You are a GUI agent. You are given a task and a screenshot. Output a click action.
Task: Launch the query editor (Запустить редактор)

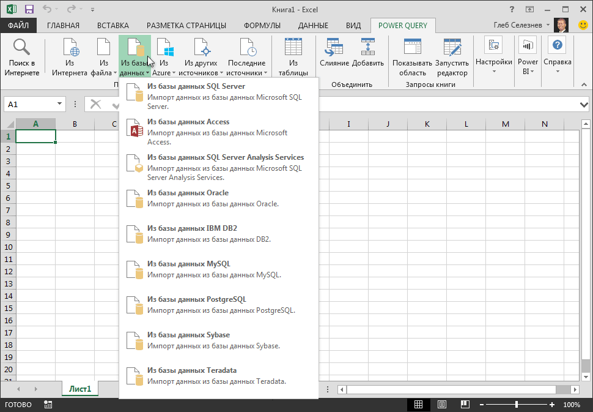click(452, 57)
